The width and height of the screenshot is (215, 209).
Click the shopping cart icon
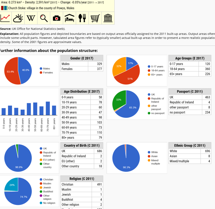(x=95, y=18)
